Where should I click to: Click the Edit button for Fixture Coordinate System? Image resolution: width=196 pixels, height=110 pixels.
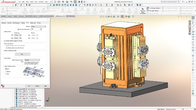tap(23, 54)
